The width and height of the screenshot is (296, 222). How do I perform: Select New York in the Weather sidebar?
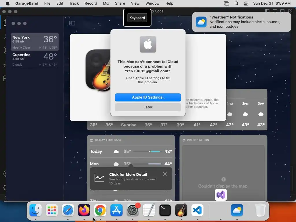[x=35, y=42]
